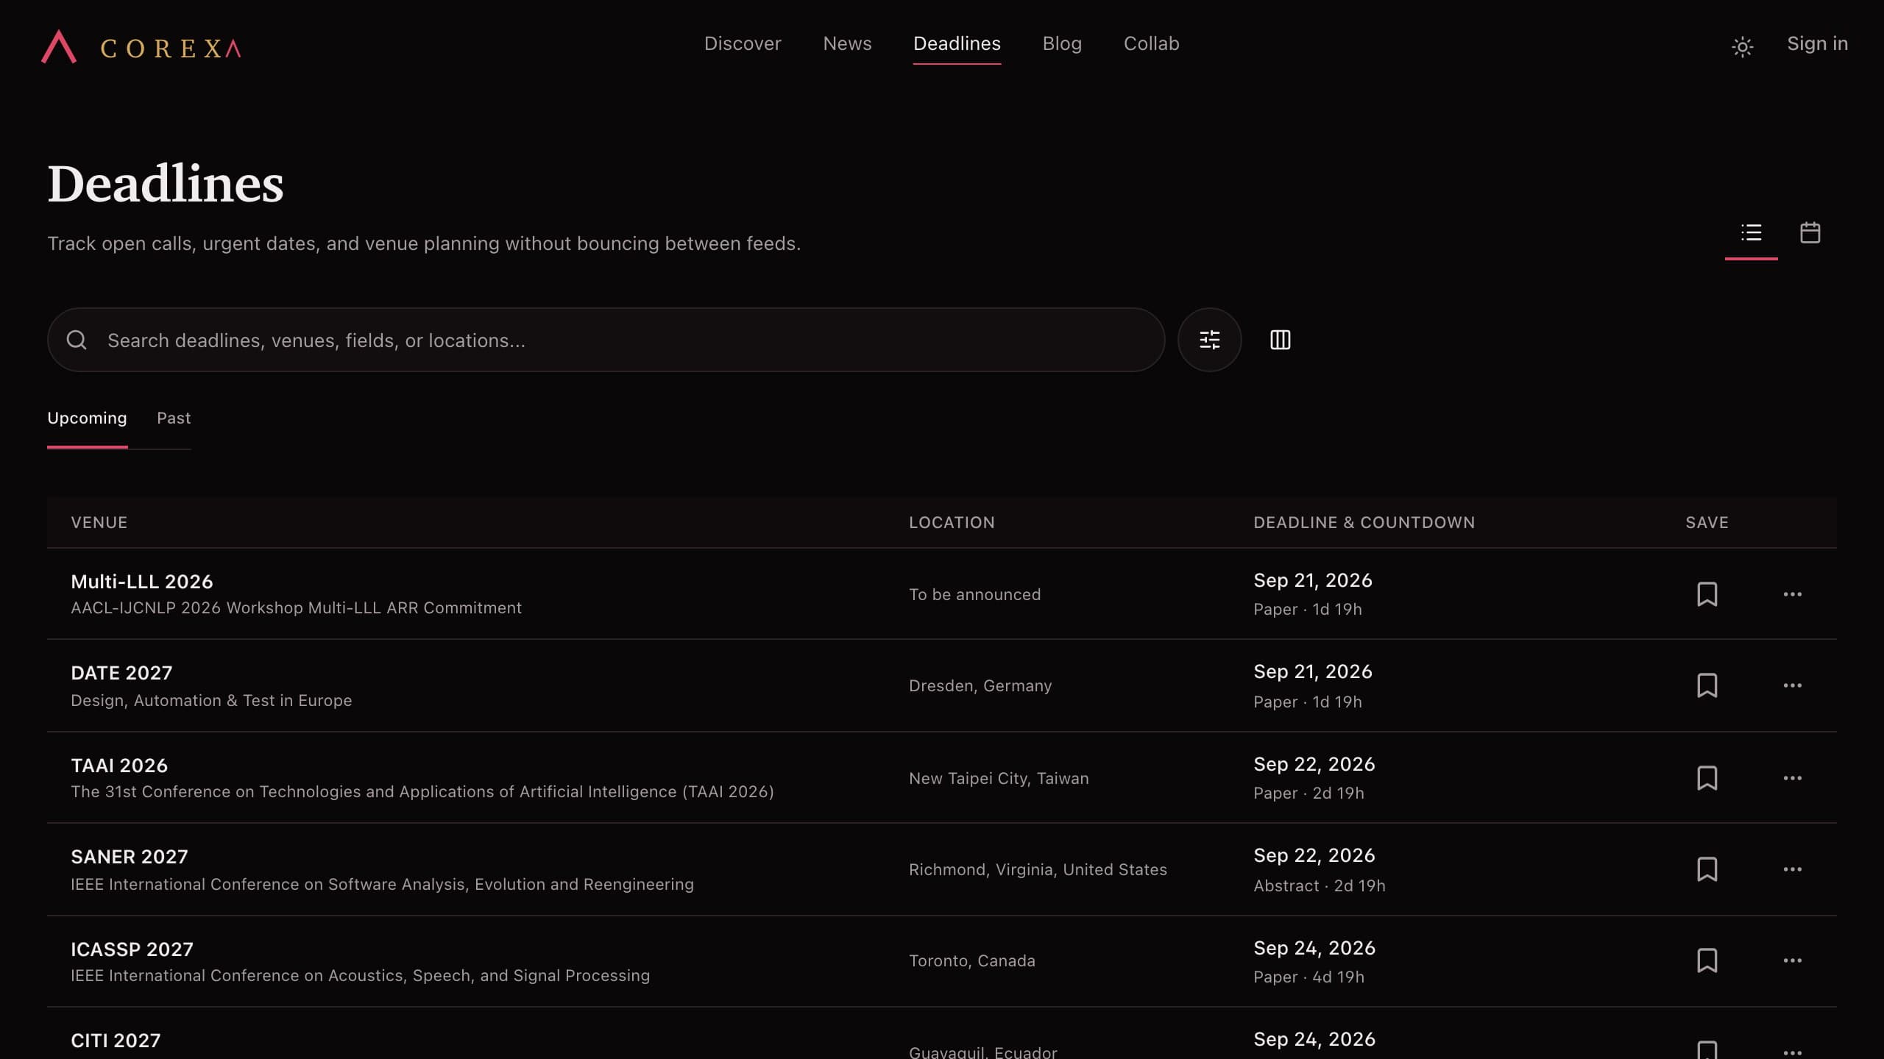Switch to the Past tab
The width and height of the screenshot is (1884, 1059).
point(174,418)
